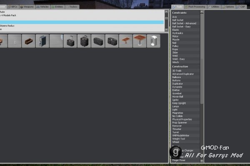Pick the Muscle tool
250x166 pixels.
pos(185,39)
